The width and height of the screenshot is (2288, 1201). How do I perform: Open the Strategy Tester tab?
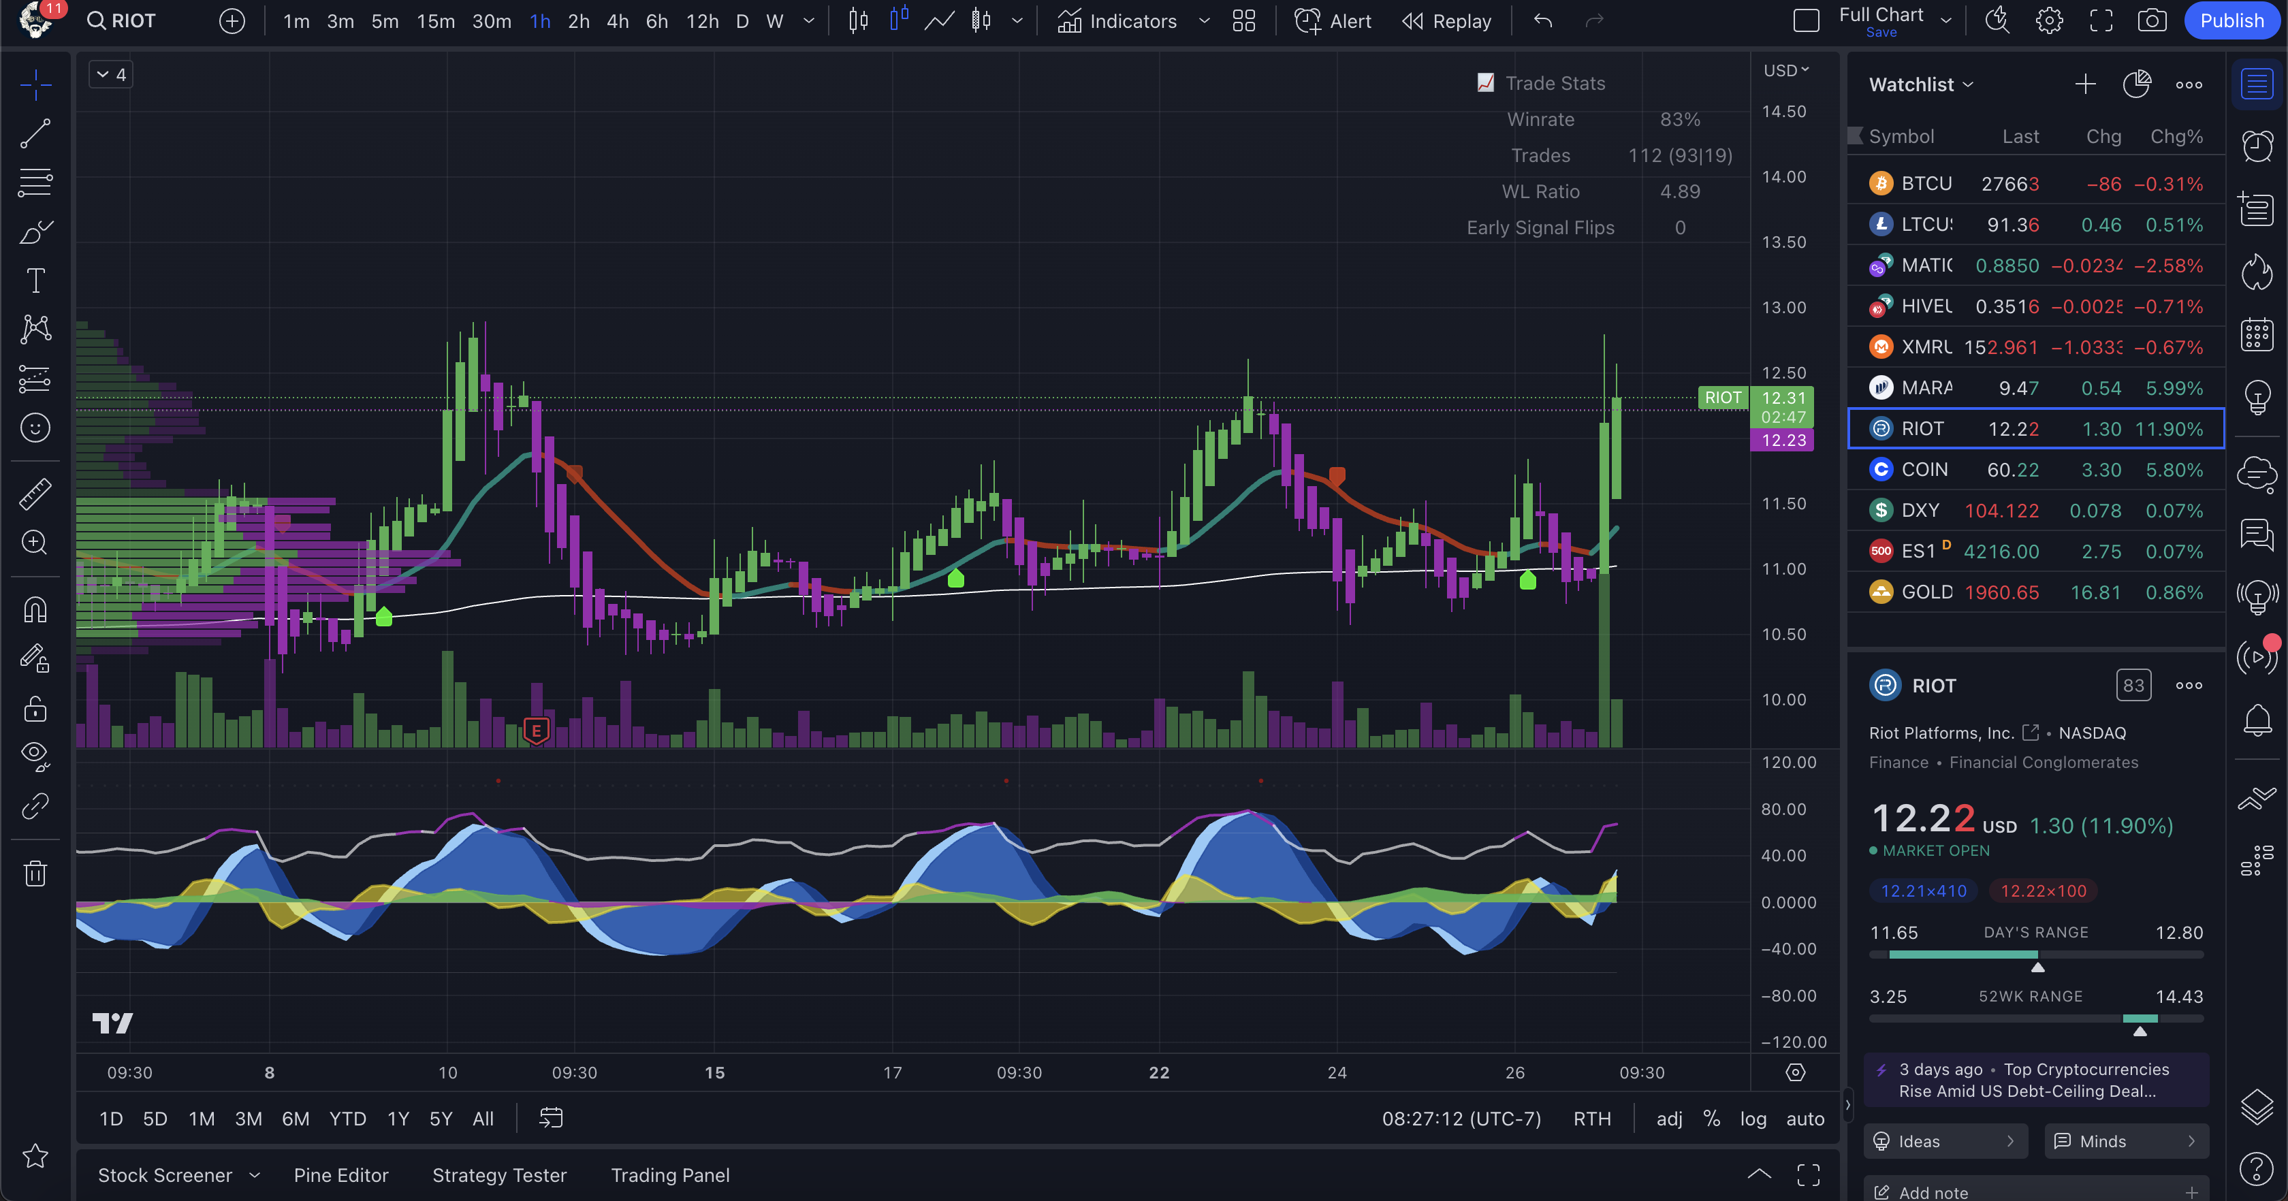(x=499, y=1174)
